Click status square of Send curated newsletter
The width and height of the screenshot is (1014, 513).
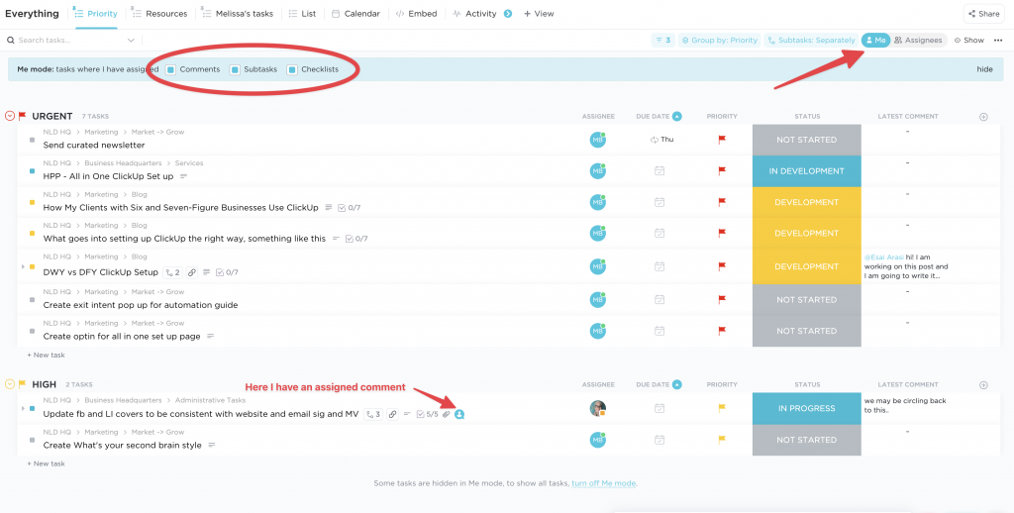tap(32, 140)
